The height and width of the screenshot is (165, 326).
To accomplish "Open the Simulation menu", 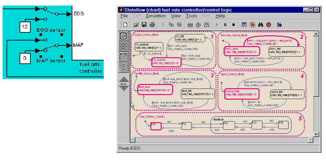I will [x=156, y=16].
